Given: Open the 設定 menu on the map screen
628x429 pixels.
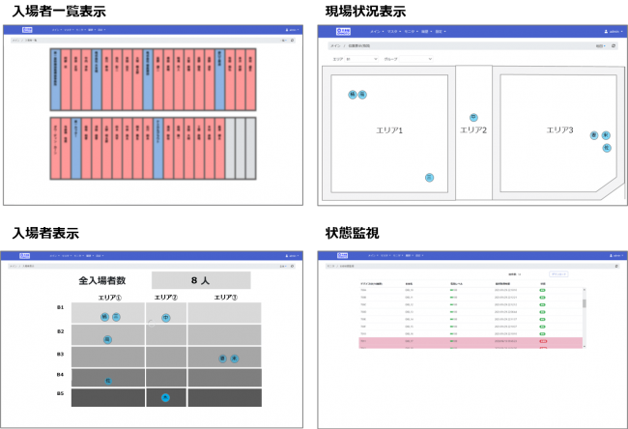Looking at the screenshot, I should 440,32.
